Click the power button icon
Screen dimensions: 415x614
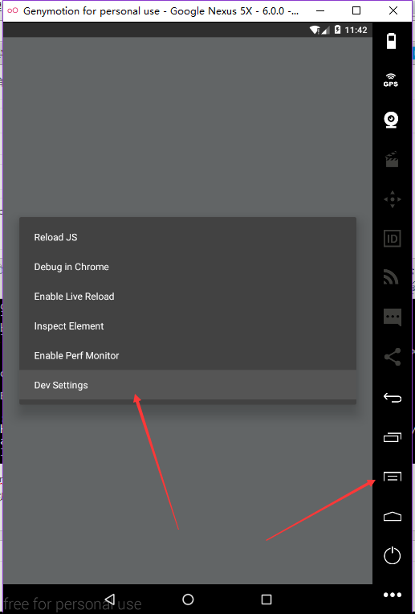392,555
